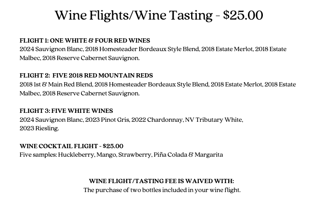
Task: Select the Wine Cocktail Flight heading
Action: [x=72, y=146]
